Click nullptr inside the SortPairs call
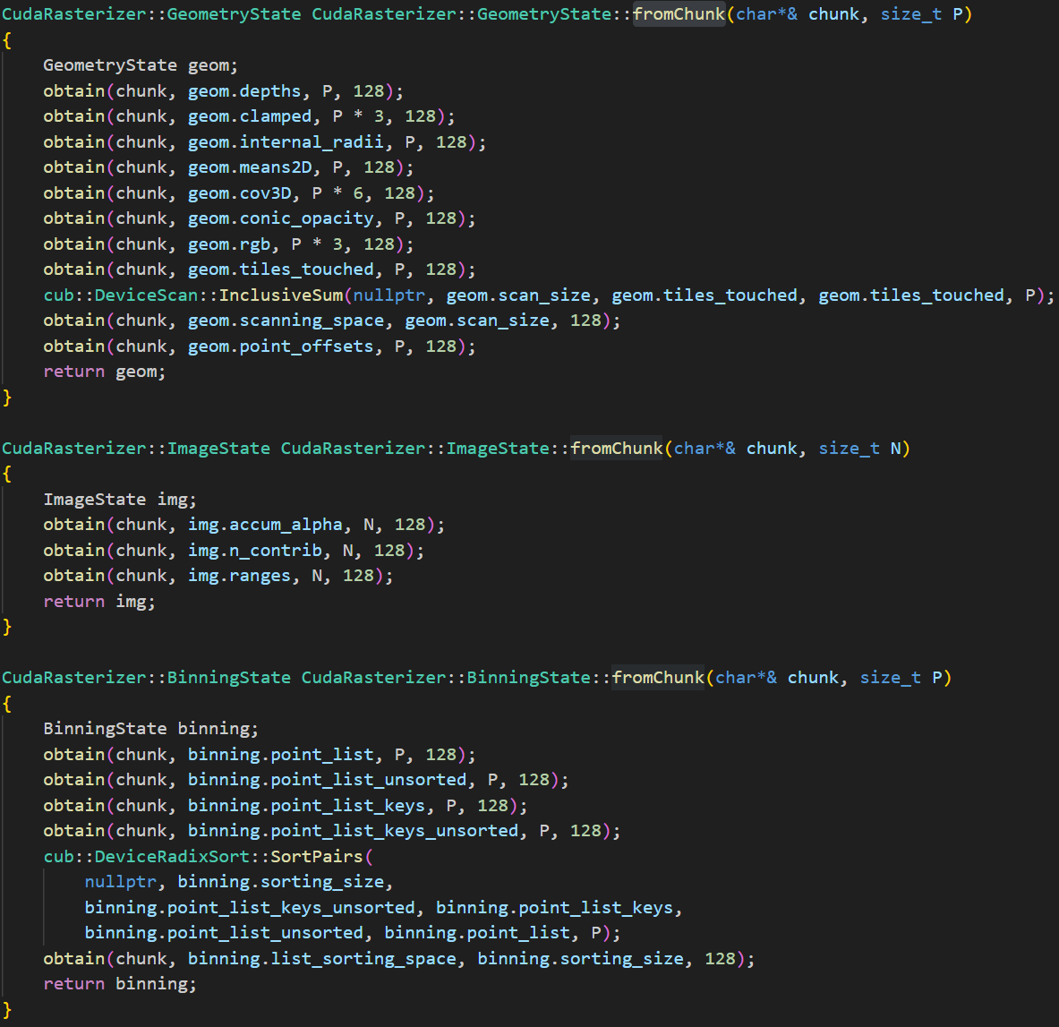 point(120,882)
